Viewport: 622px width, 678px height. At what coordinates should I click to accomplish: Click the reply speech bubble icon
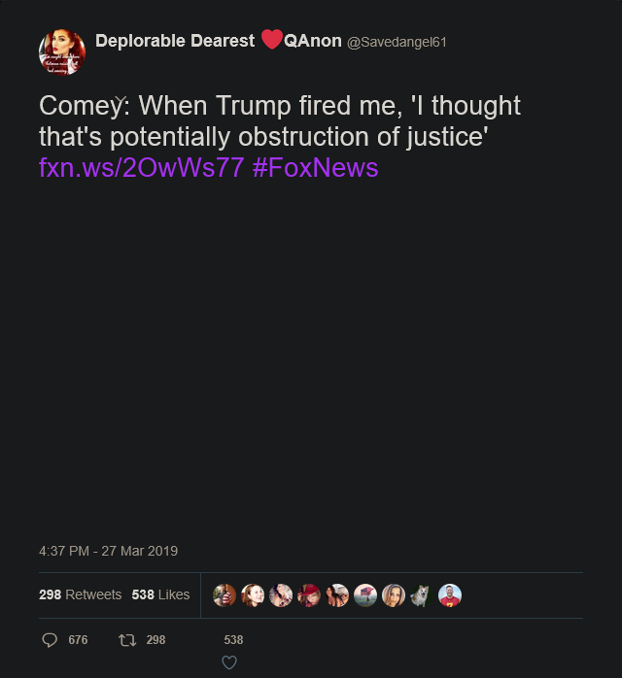51,640
